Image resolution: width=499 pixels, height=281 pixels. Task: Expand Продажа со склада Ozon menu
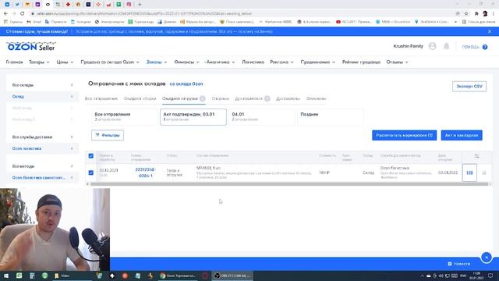[110, 62]
